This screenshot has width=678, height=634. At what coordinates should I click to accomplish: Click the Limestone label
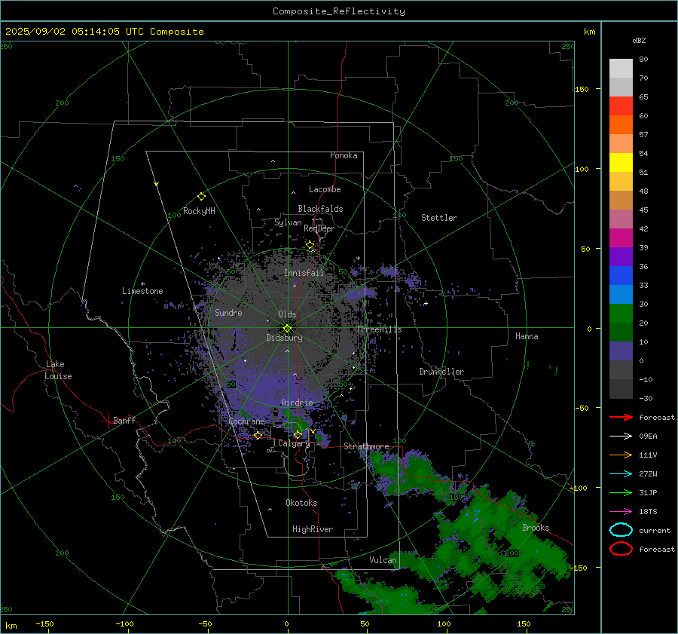click(x=142, y=291)
